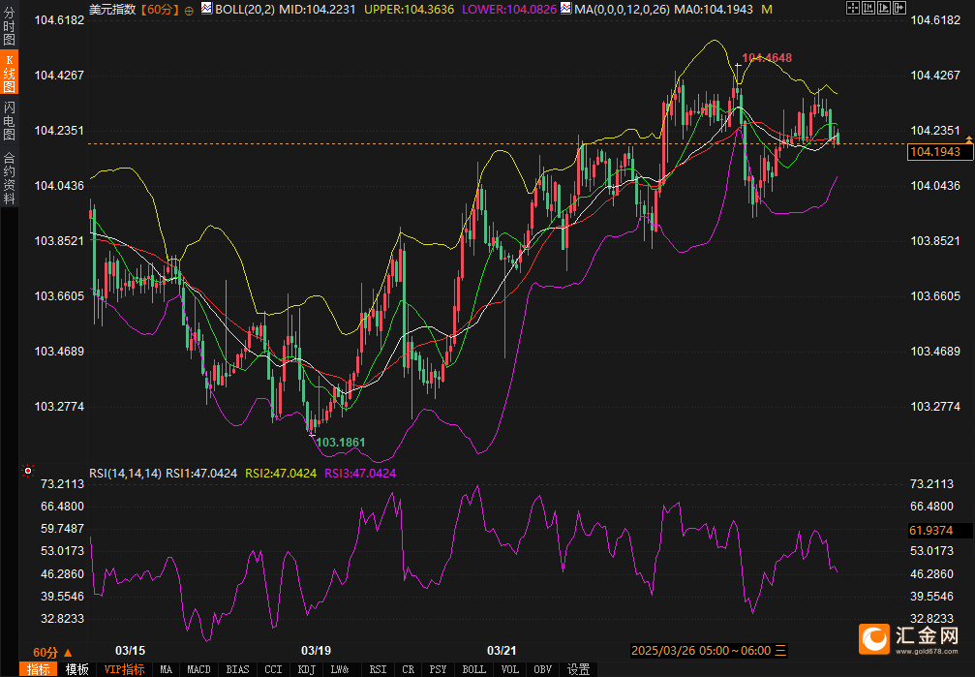Image resolution: width=975 pixels, height=677 pixels.
Task: Open the VIP指标 tab
Action: tap(124, 669)
